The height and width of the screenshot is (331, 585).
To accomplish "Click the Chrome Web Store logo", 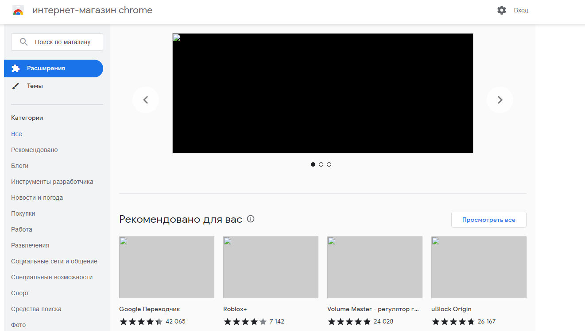I will click(18, 10).
